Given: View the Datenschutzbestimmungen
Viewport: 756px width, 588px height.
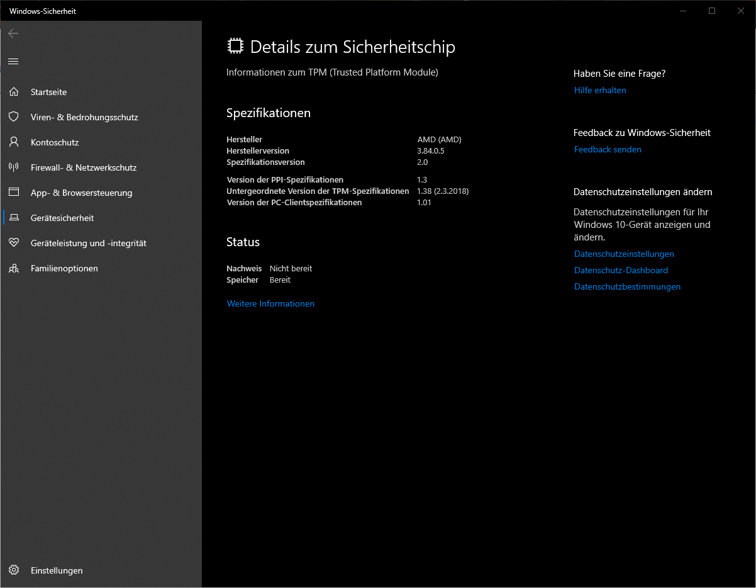Looking at the screenshot, I should pyautogui.click(x=626, y=286).
